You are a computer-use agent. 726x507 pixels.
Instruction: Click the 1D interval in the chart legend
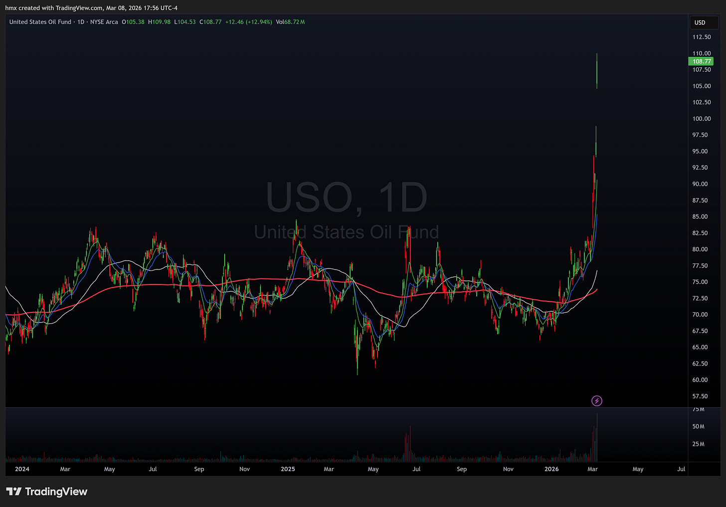[x=81, y=22]
